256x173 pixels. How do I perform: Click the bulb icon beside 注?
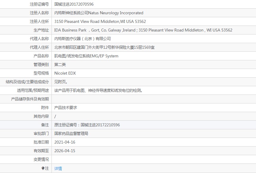[43, 168]
